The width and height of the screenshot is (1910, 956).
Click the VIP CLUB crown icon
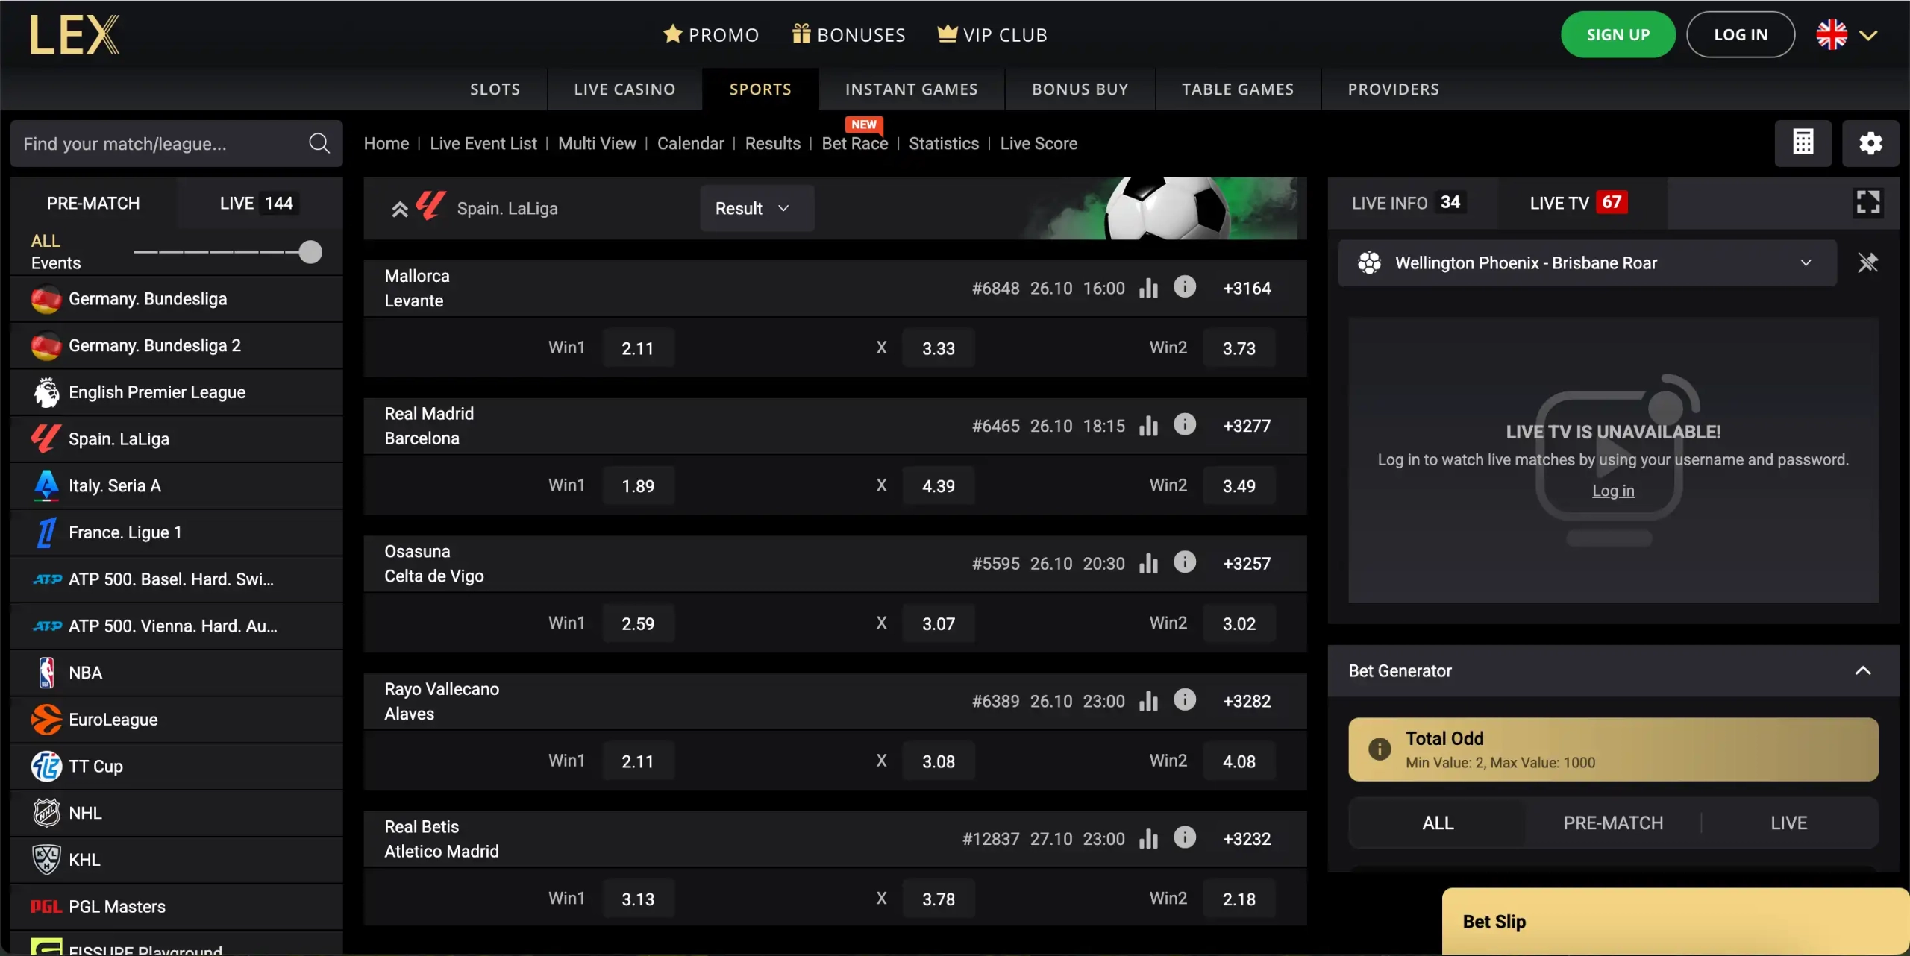click(946, 34)
